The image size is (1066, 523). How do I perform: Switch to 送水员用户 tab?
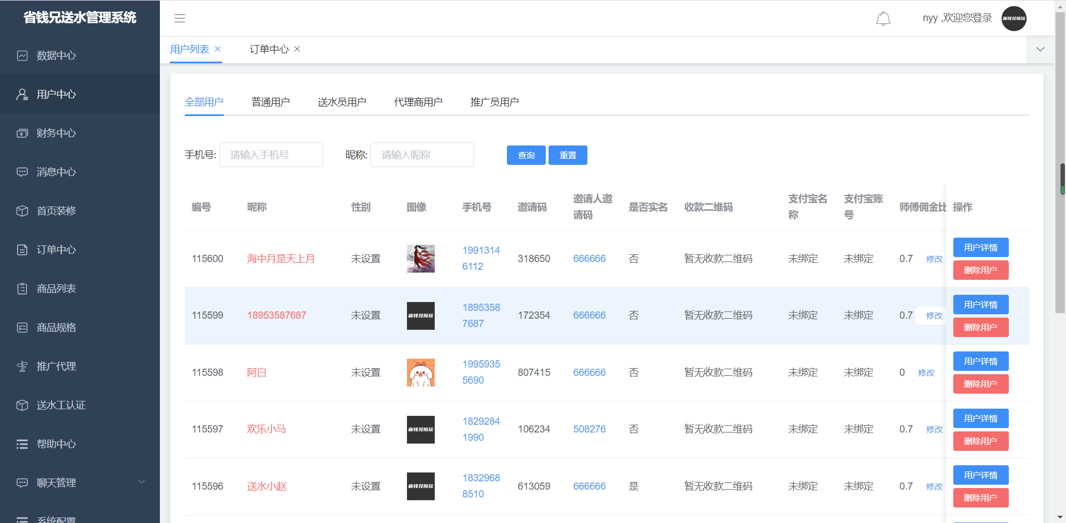pyautogui.click(x=341, y=102)
